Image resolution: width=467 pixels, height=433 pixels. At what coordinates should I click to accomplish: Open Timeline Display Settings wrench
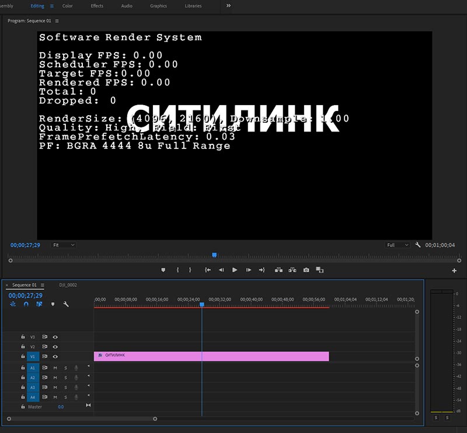(66, 304)
